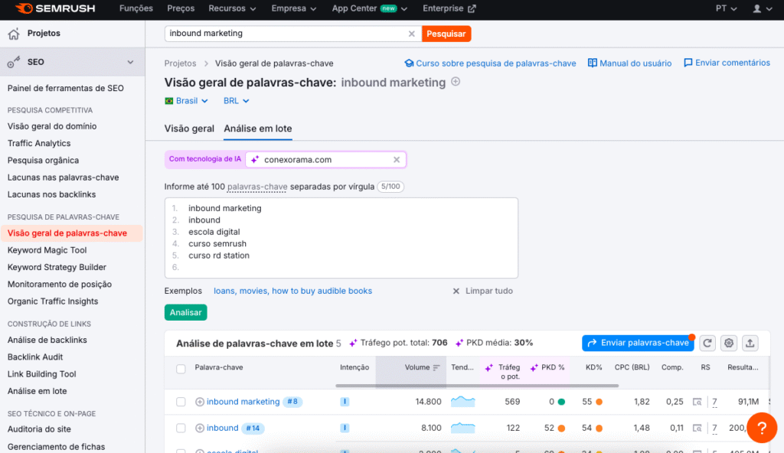The image size is (784, 453).
Task: Click into the keywords list textarea
Action: [341, 238]
